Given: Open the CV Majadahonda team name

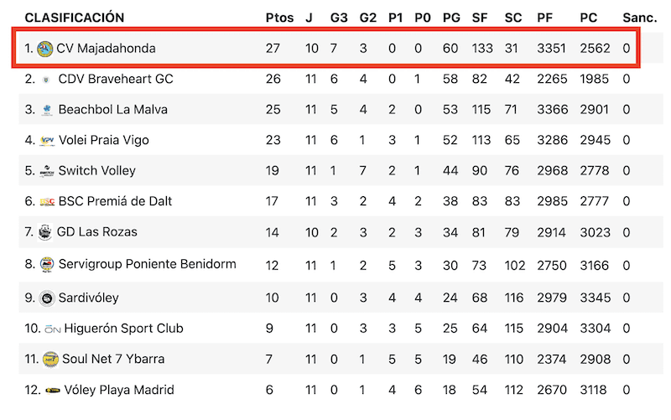Looking at the screenshot, I should tap(107, 49).
